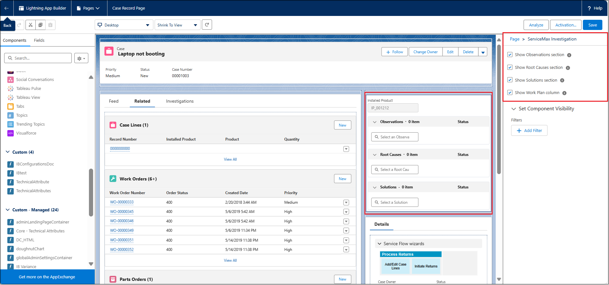Screen dimensions: 609x285
Task: Collapse the Observations section chevron
Action: tap(375, 122)
